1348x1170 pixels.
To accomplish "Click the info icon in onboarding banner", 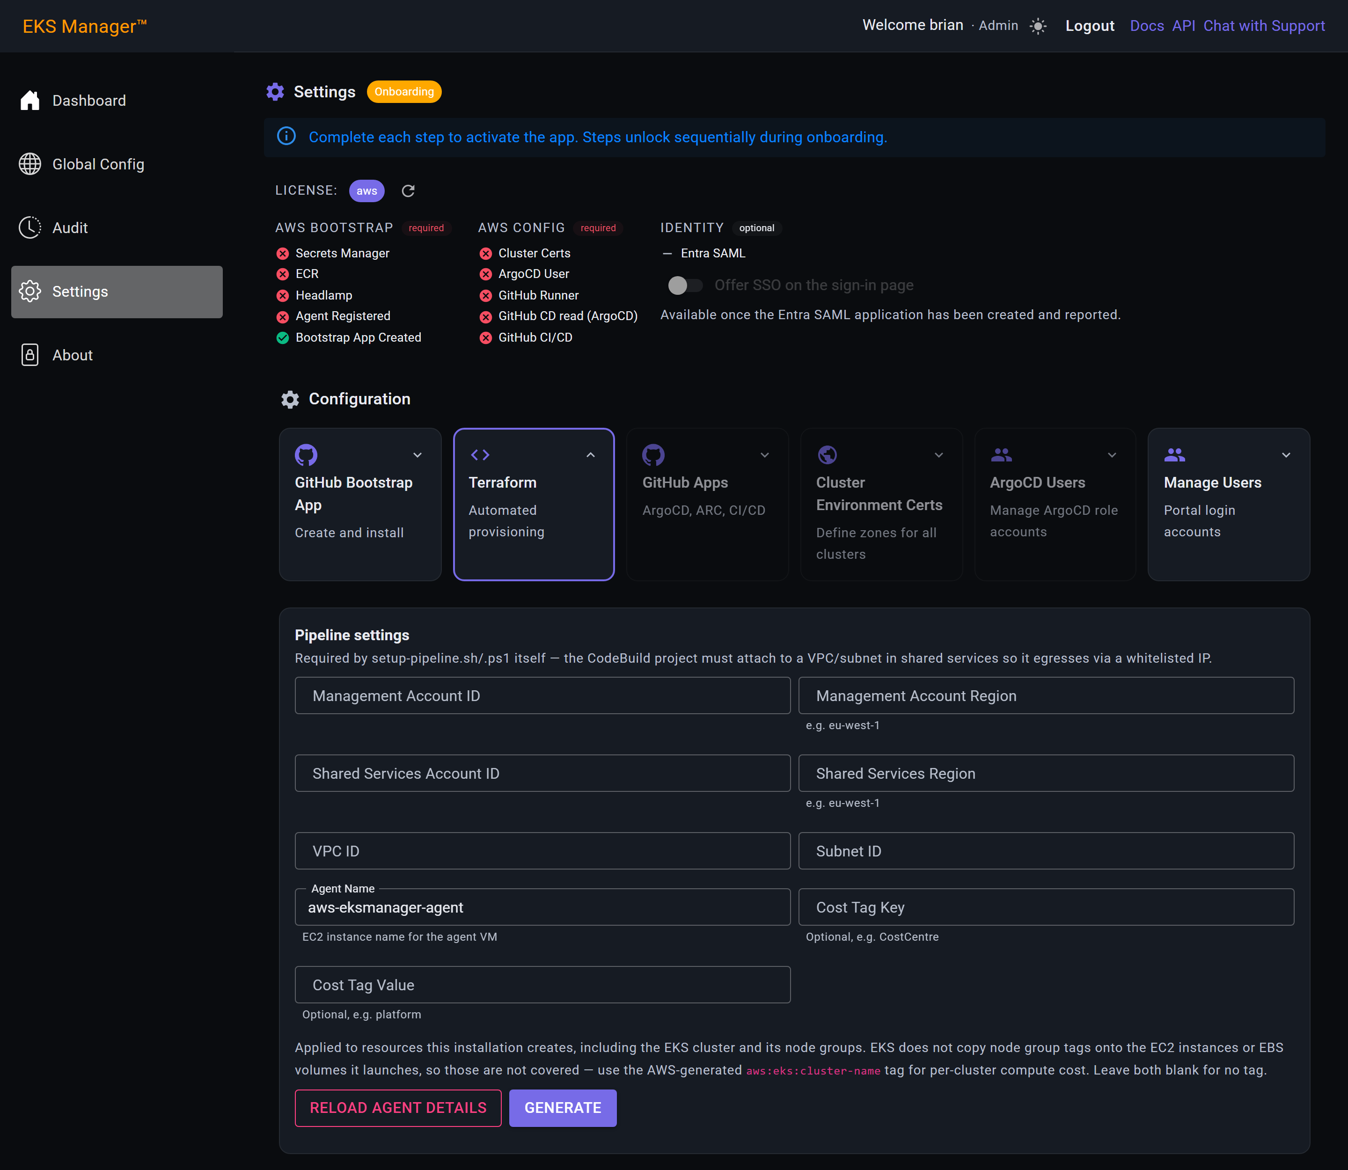I will (286, 137).
